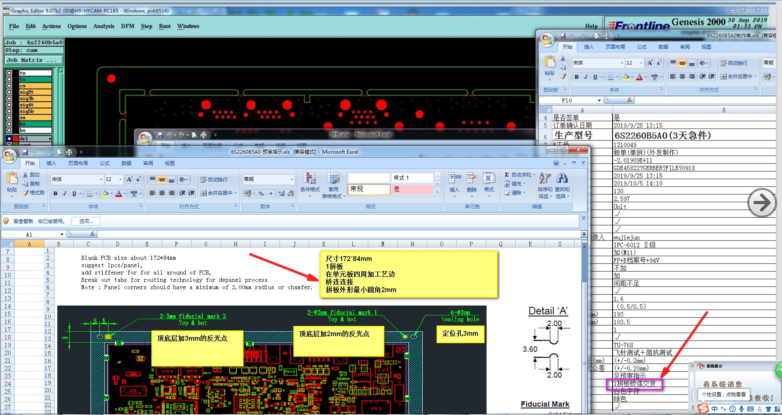The image size is (782, 415).
Task: Expand the formula bar in the 预审指示 window
Action: [584, 234]
